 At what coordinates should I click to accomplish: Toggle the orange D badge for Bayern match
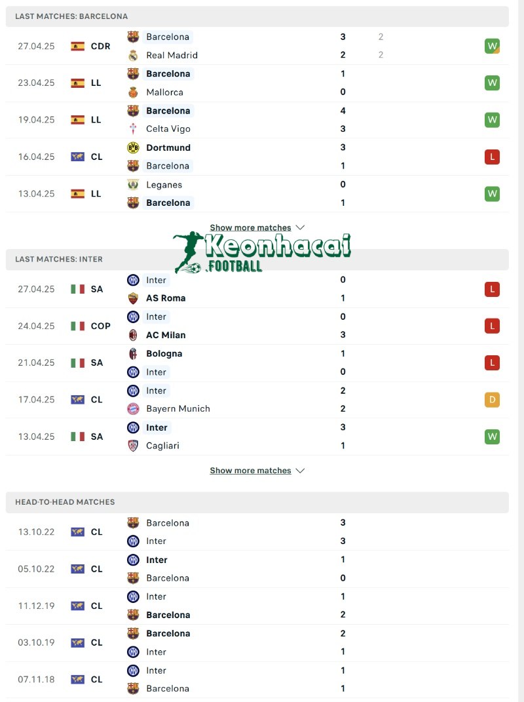coord(492,399)
